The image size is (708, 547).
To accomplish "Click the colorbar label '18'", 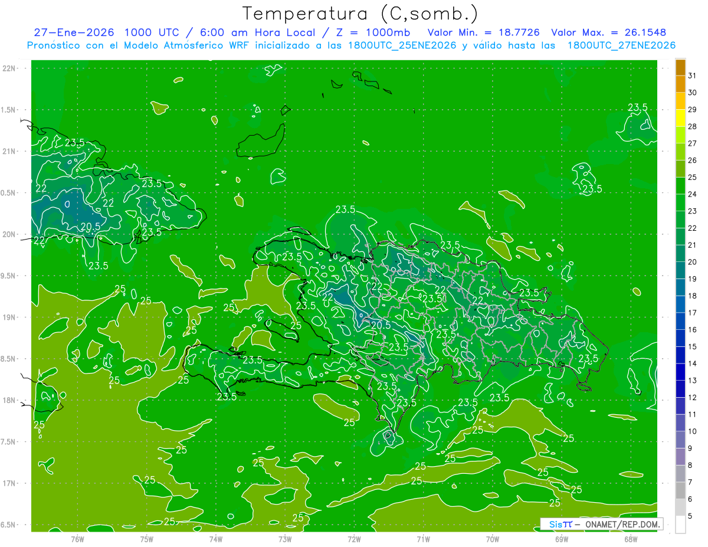I will pyautogui.click(x=692, y=296).
